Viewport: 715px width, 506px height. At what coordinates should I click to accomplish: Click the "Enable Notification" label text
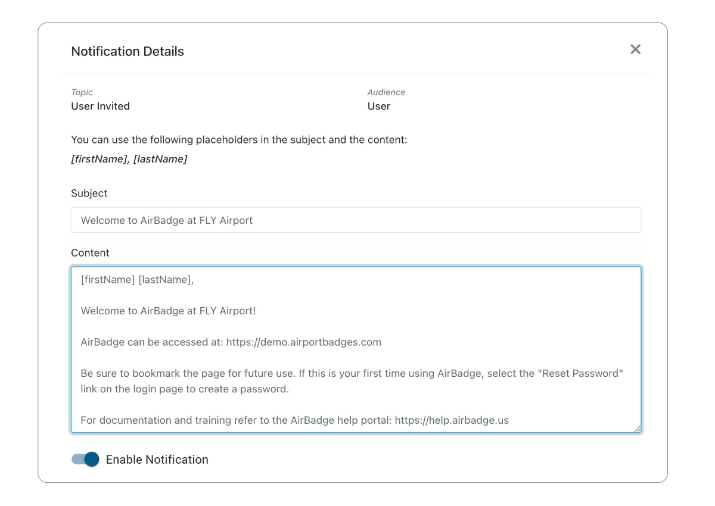[157, 460]
